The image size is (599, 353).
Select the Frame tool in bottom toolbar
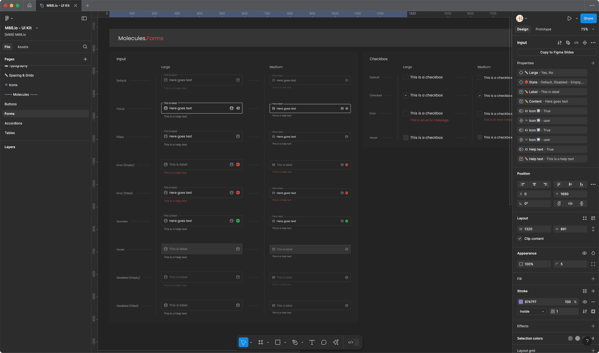click(x=261, y=342)
